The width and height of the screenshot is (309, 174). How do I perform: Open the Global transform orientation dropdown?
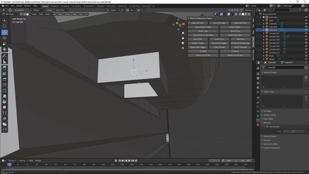tap(113, 10)
